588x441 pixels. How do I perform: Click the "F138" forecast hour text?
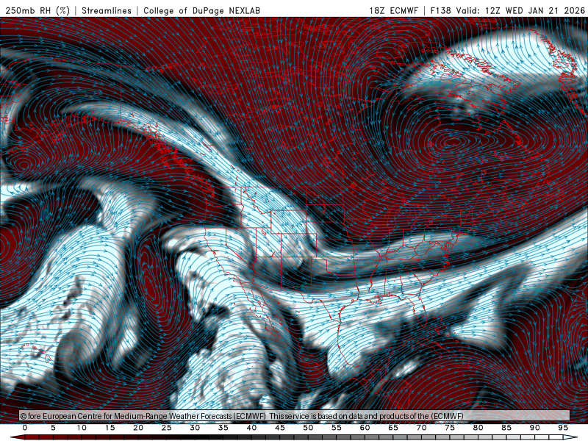click(x=440, y=10)
